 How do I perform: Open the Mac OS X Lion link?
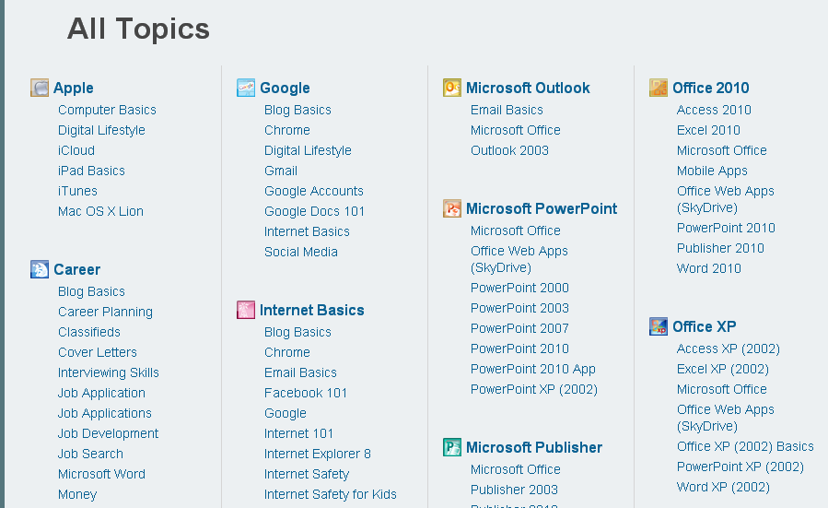click(100, 211)
